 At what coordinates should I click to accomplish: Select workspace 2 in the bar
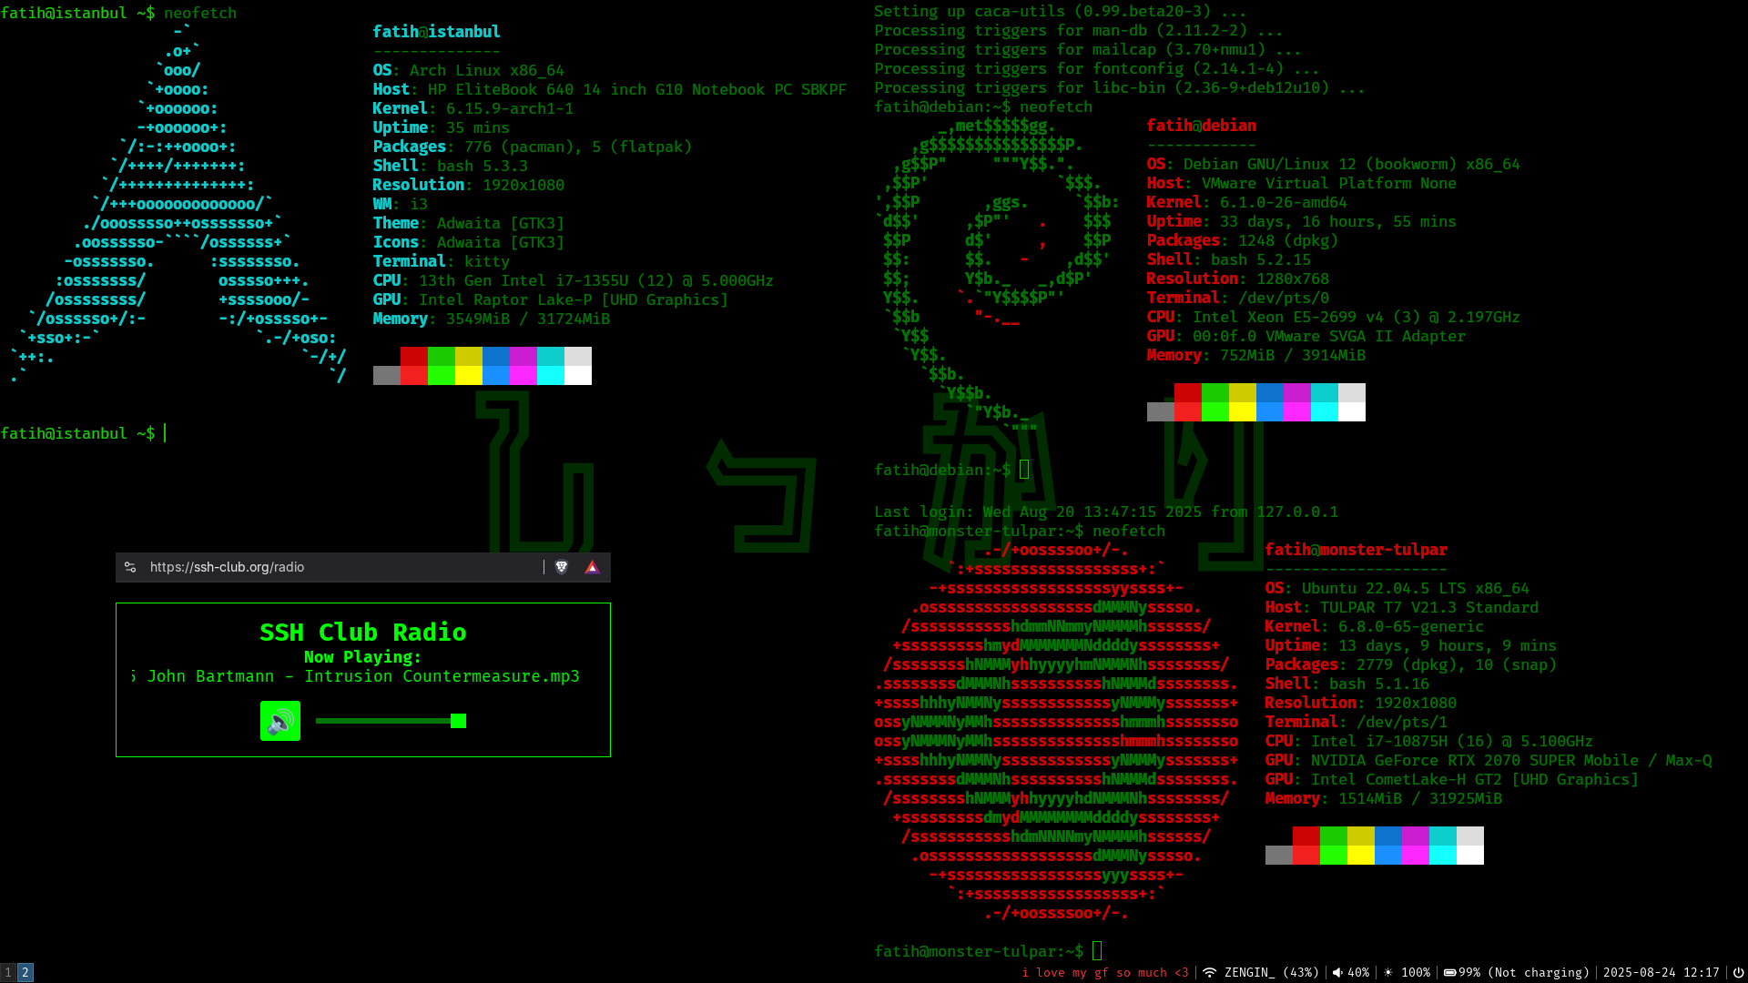coord(25,972)
